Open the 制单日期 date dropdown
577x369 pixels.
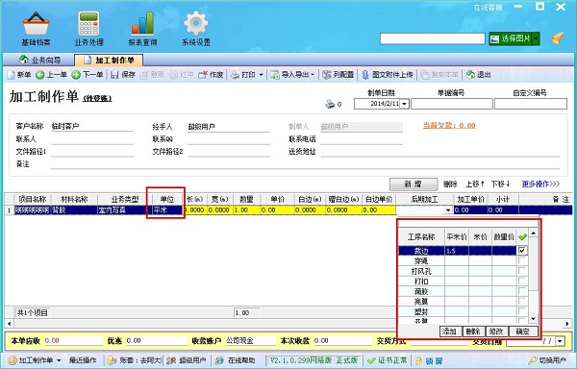point(404,104)
